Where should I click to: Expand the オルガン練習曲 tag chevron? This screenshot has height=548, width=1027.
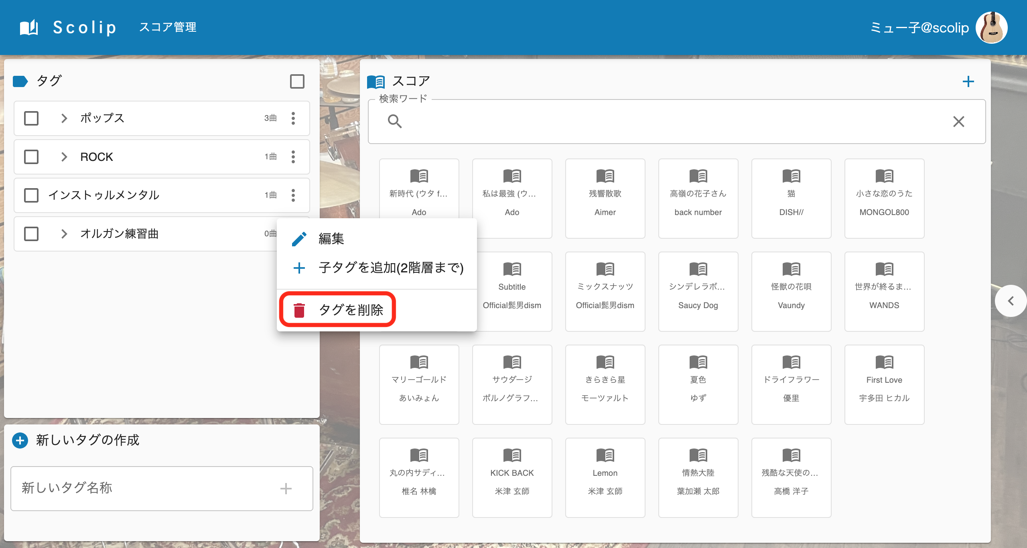(64, 234)
